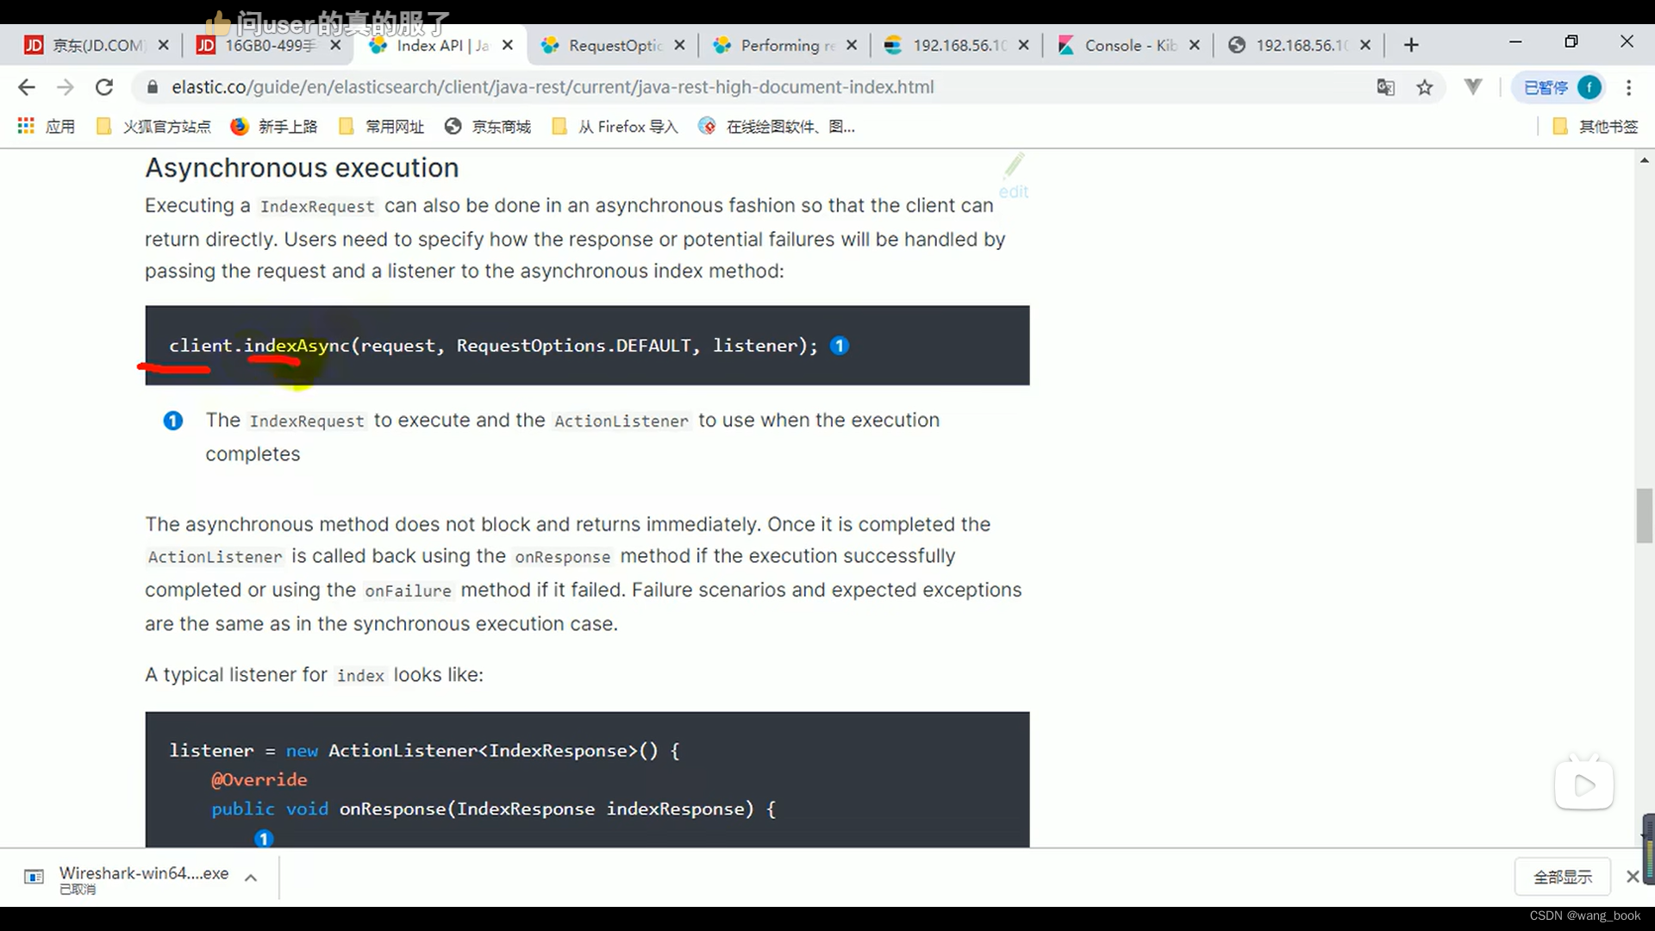Go back with the browser back arrow
Viewport: 1655px width, 931px height.
point(27,87)
